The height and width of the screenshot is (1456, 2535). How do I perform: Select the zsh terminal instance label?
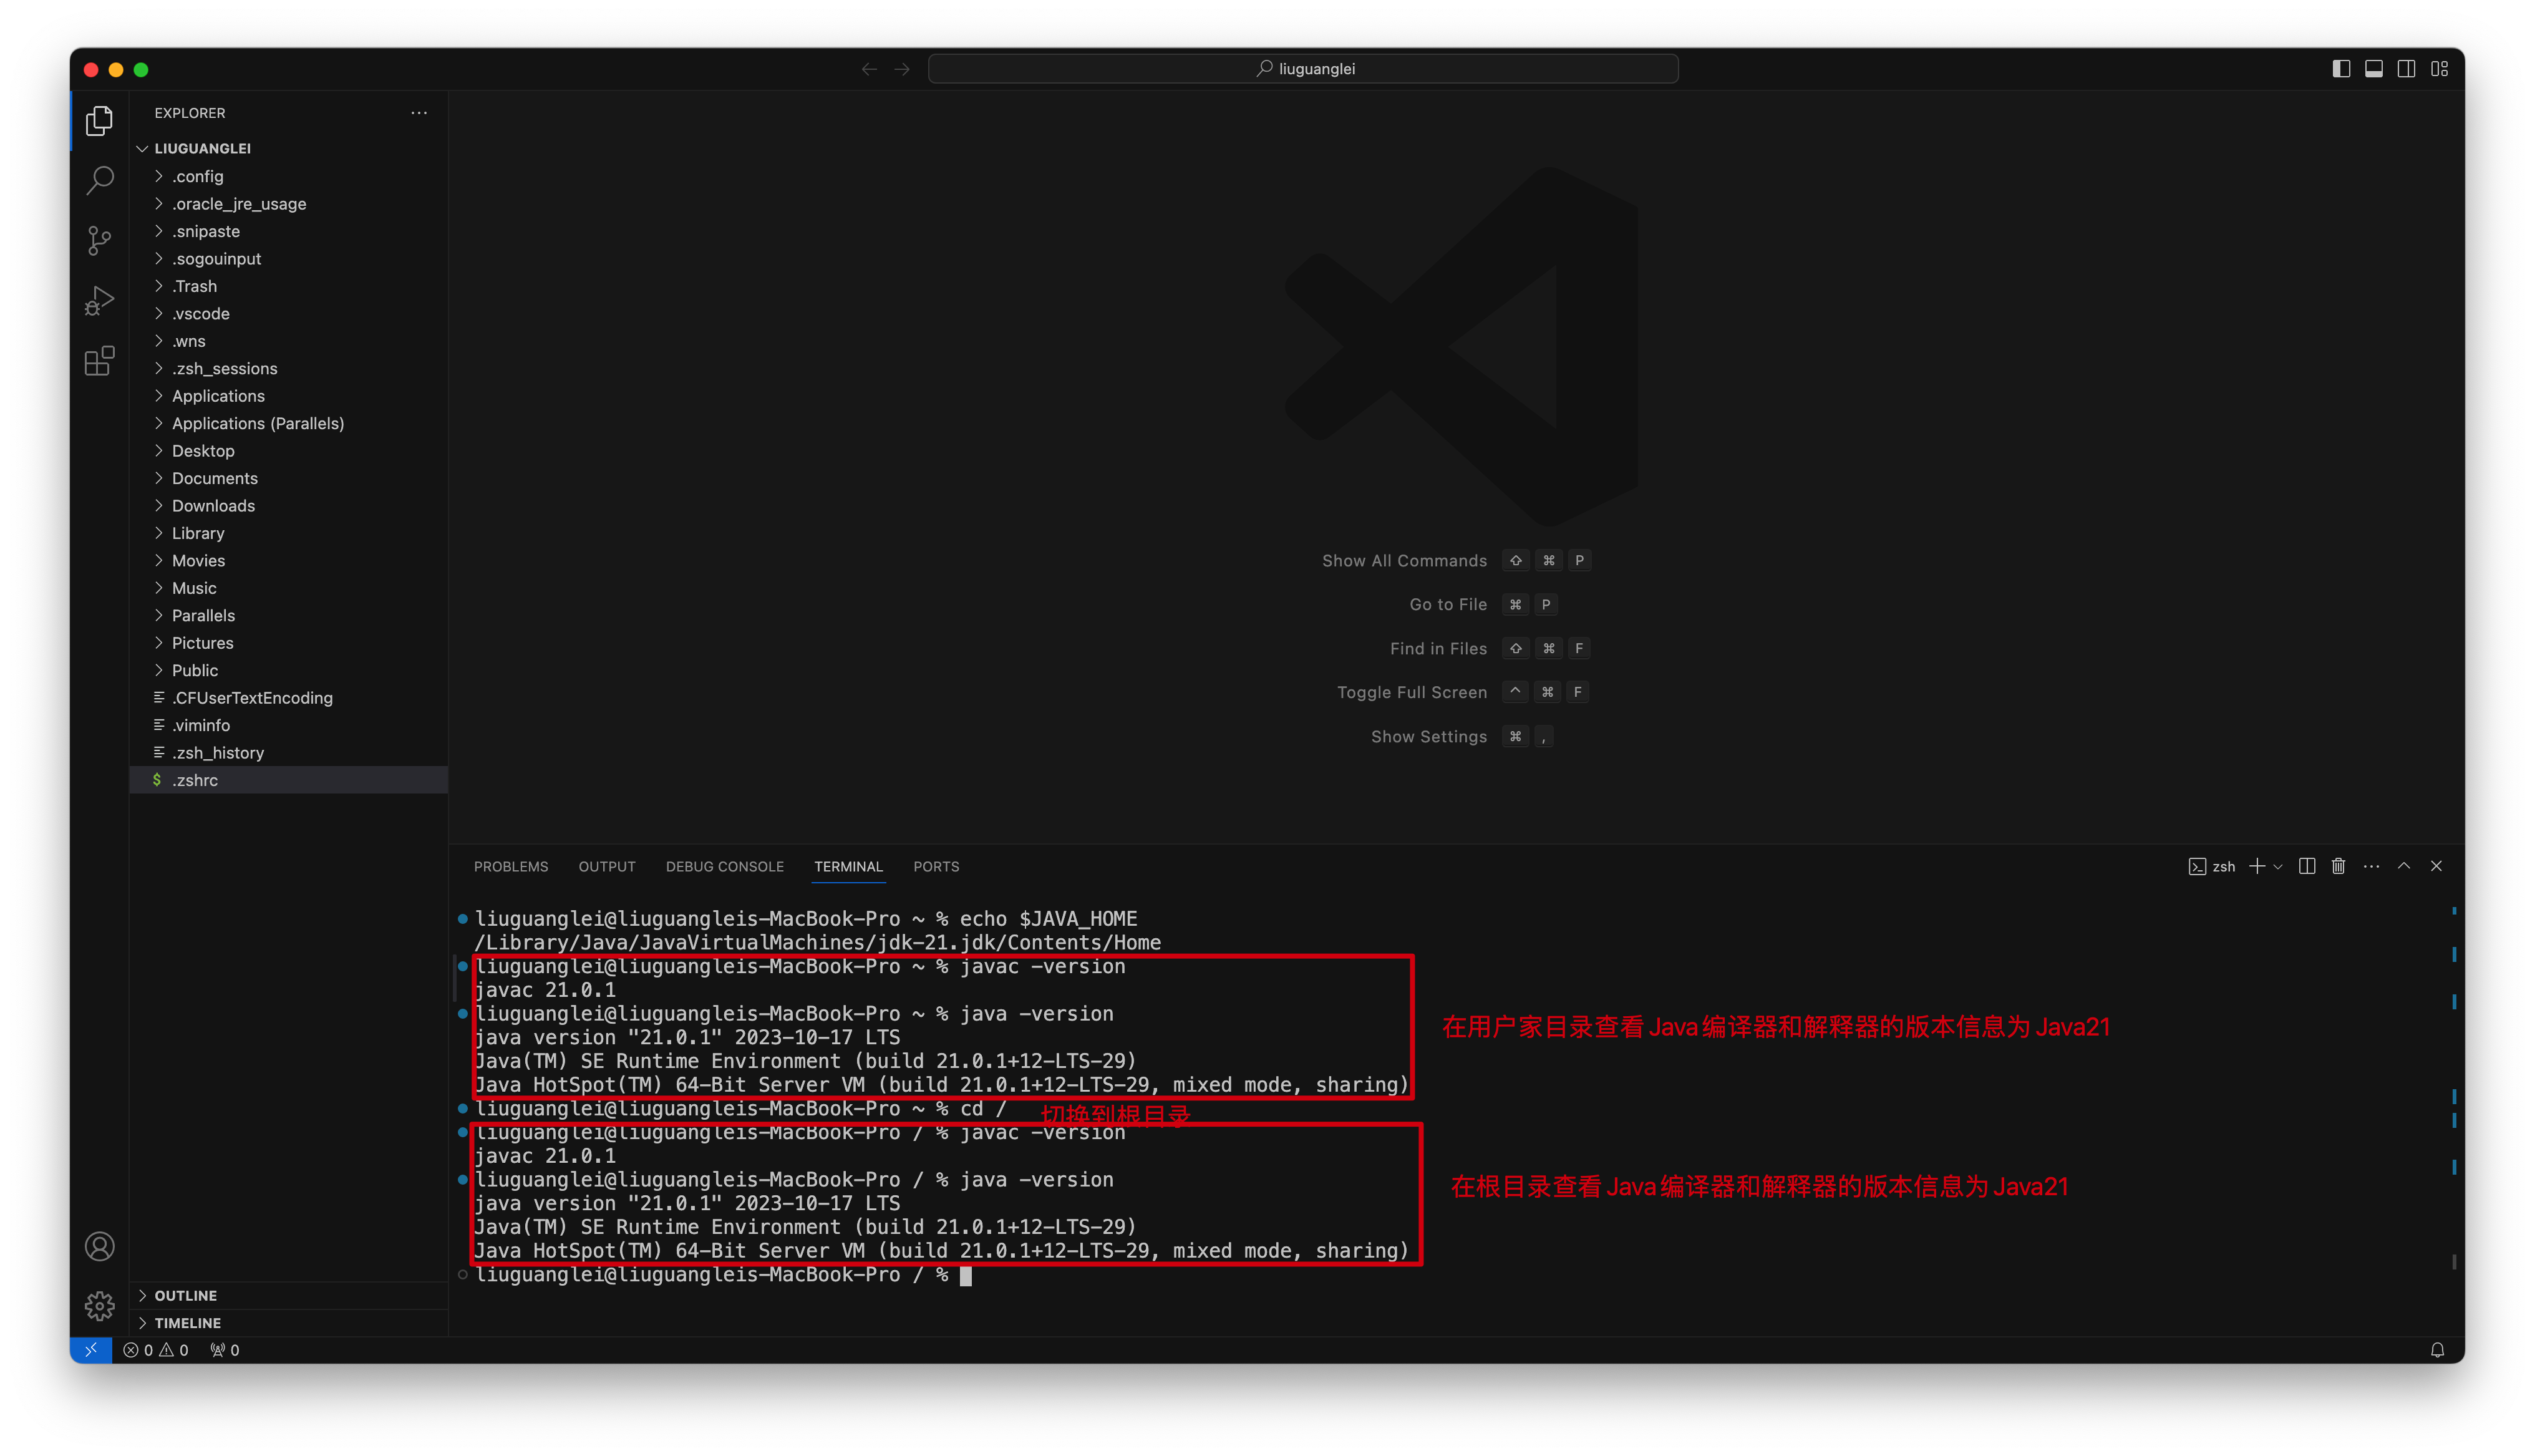coord(2212,866)
